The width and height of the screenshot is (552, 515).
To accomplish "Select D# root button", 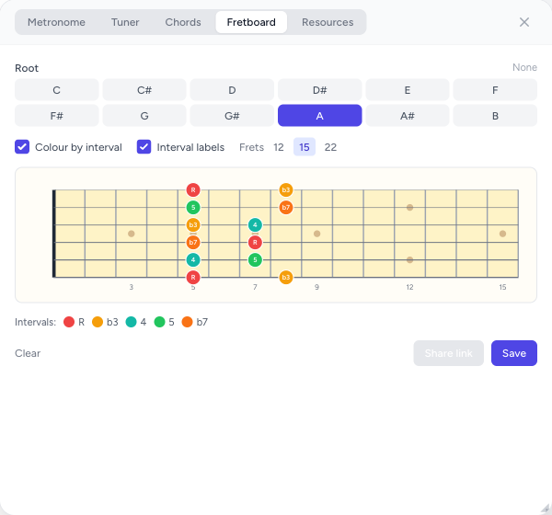I will 319,90.
